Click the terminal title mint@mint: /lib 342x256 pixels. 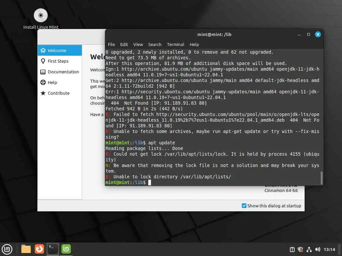[x=214, y=34]
